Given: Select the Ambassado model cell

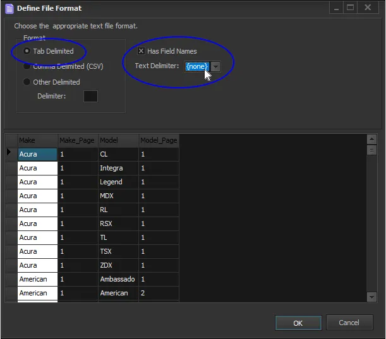Looking at the screenshot, I should click(x=118, y=279).
